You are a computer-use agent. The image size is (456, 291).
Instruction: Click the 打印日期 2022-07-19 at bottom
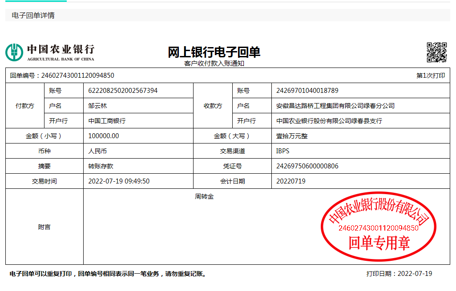click(399, 274)
